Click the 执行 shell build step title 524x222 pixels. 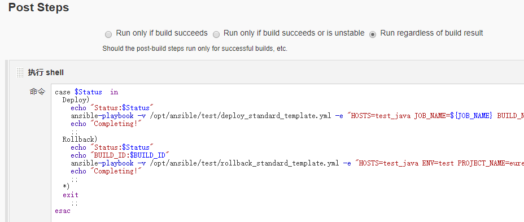46,72
